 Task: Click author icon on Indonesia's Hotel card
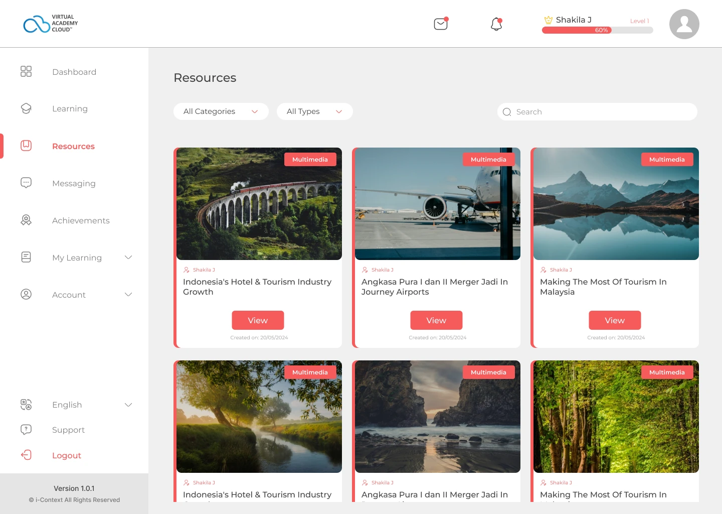pyautogui.click(x=187, y=270)
